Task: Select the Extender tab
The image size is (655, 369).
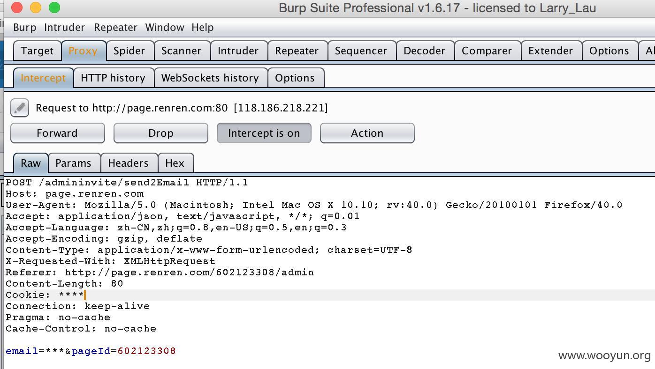Action: click(550, 51)
